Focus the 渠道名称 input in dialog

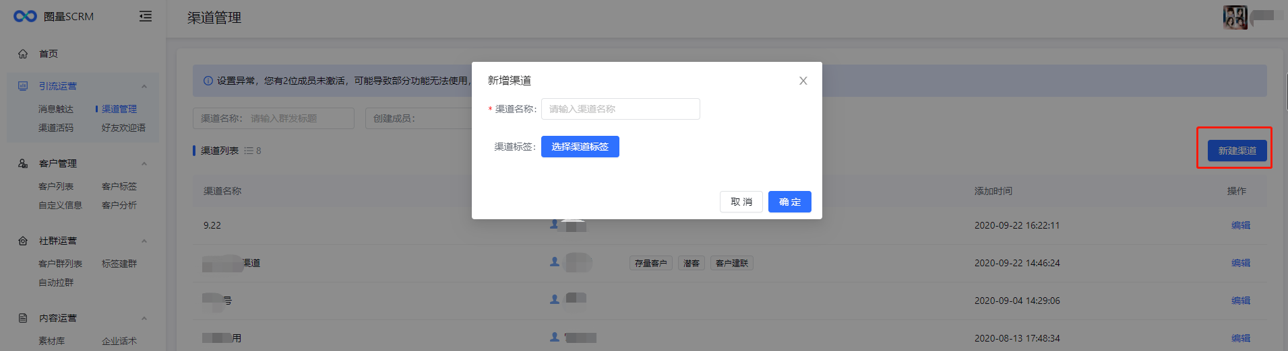click(620, 109)
